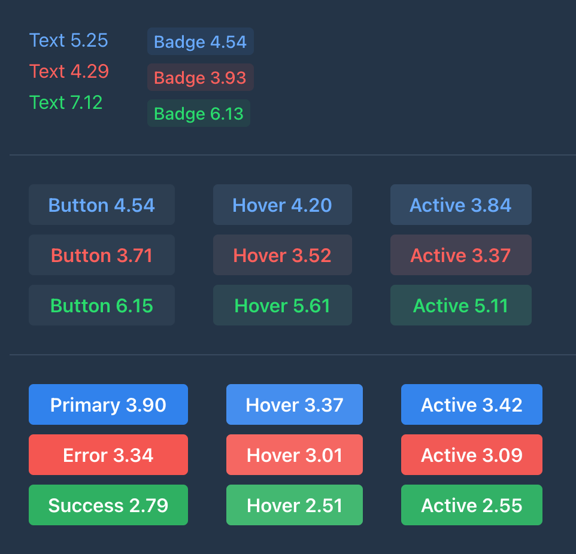576x554 pixels.
Task: Click the green "Active 5.11" button
Action: click(460, 305)
